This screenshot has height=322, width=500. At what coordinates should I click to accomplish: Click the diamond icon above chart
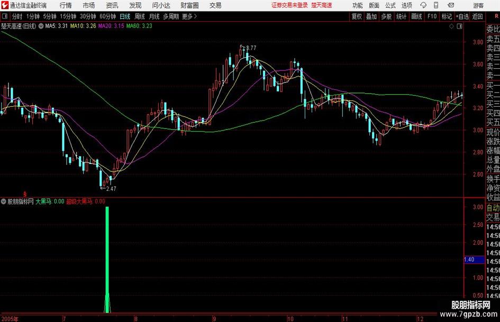pyautogui.click(x=451, y=26)
